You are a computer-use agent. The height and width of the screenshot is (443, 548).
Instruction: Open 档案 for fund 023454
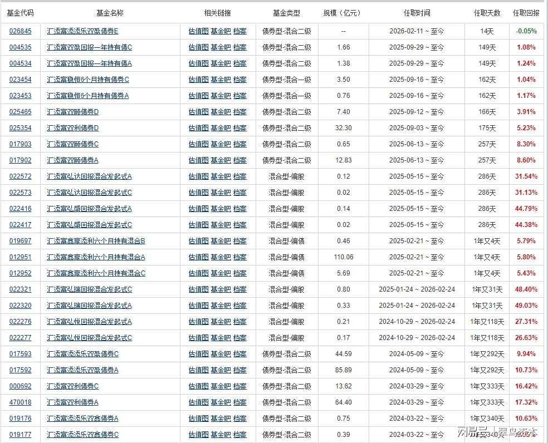(x=240, y=80)
